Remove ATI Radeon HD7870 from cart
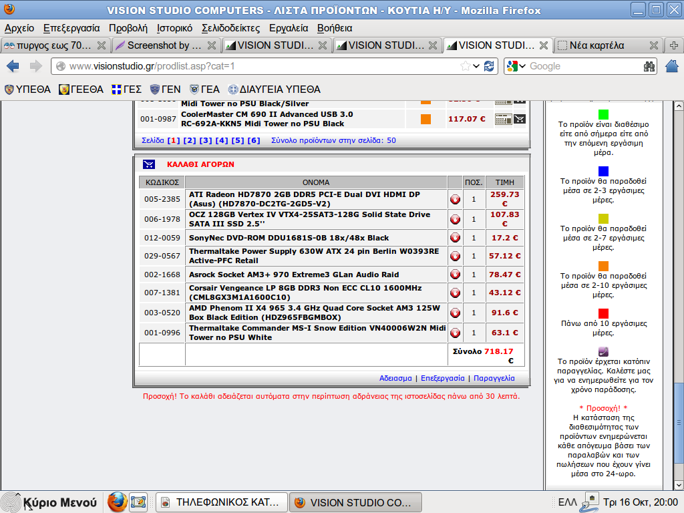Image resolution: width=684 pixels, height=513 pixels. pos(455,199)
